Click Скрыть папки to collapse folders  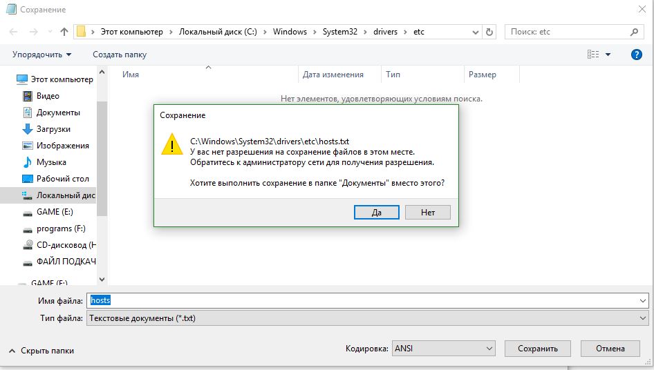coord(41,351)
